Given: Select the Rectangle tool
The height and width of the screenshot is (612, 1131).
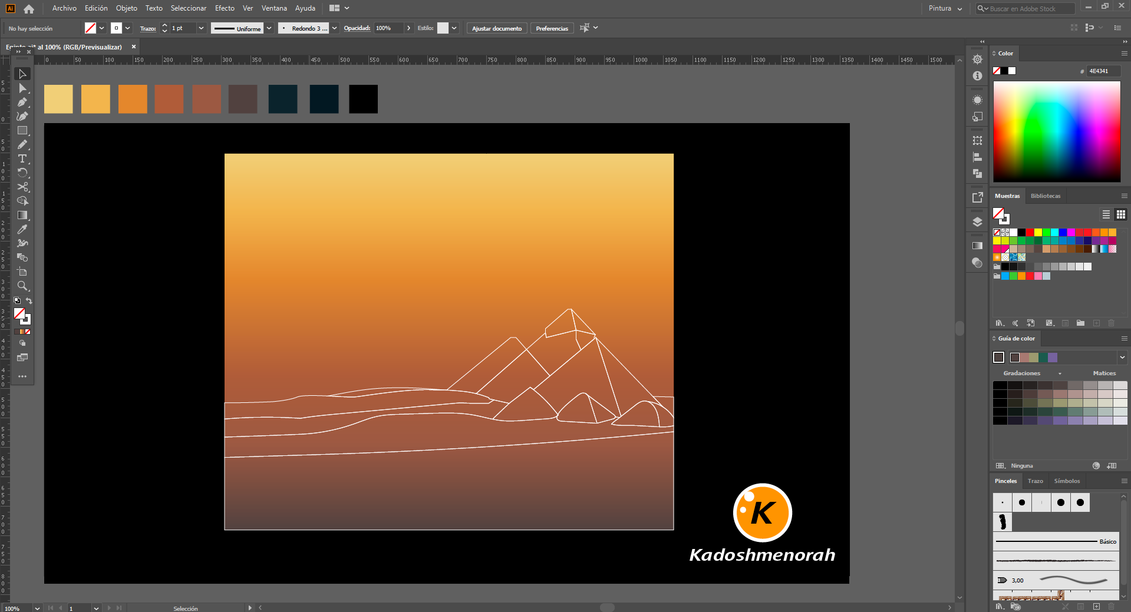Looking at the screenshot, I should click(22, 130).
